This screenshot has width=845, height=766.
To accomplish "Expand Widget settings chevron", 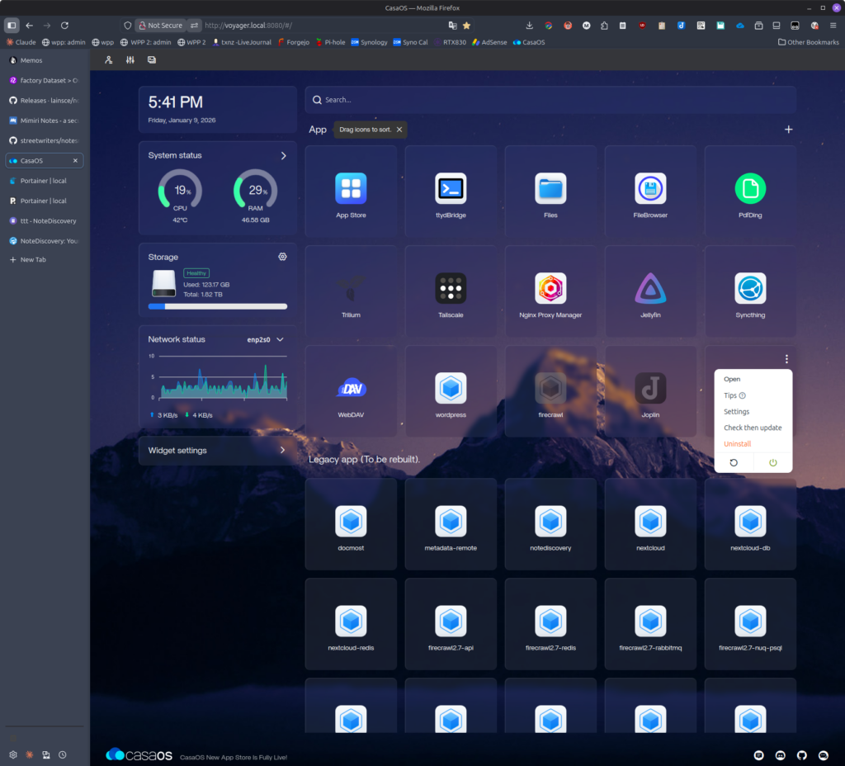I will [282, 451].
